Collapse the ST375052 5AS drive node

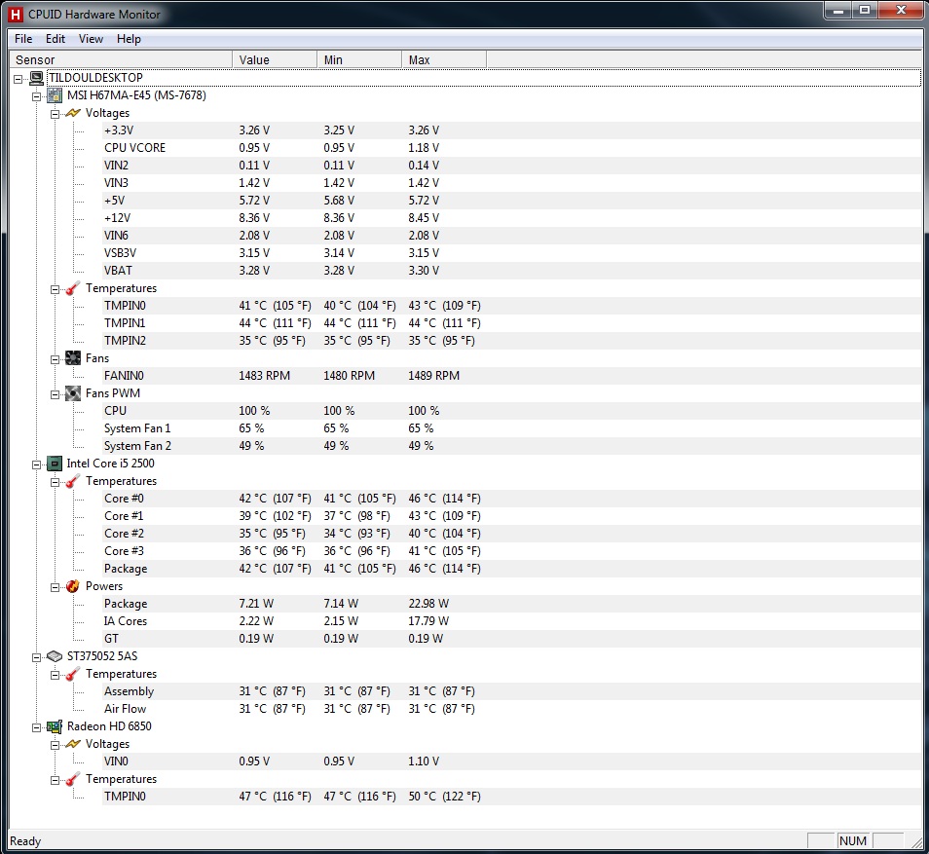click(x=37, y=657)
